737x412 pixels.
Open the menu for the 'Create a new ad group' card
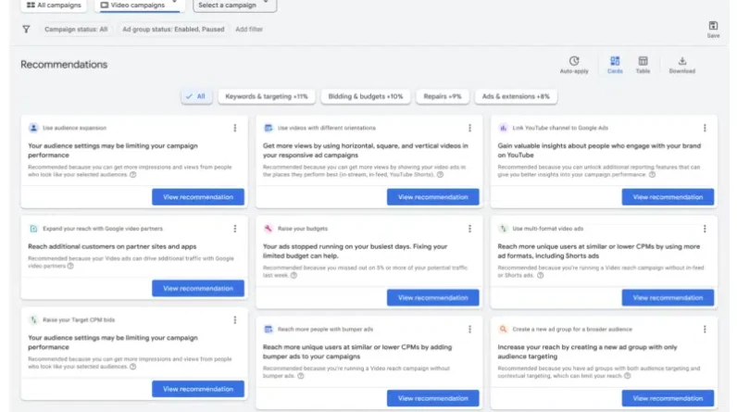(705, 330)
